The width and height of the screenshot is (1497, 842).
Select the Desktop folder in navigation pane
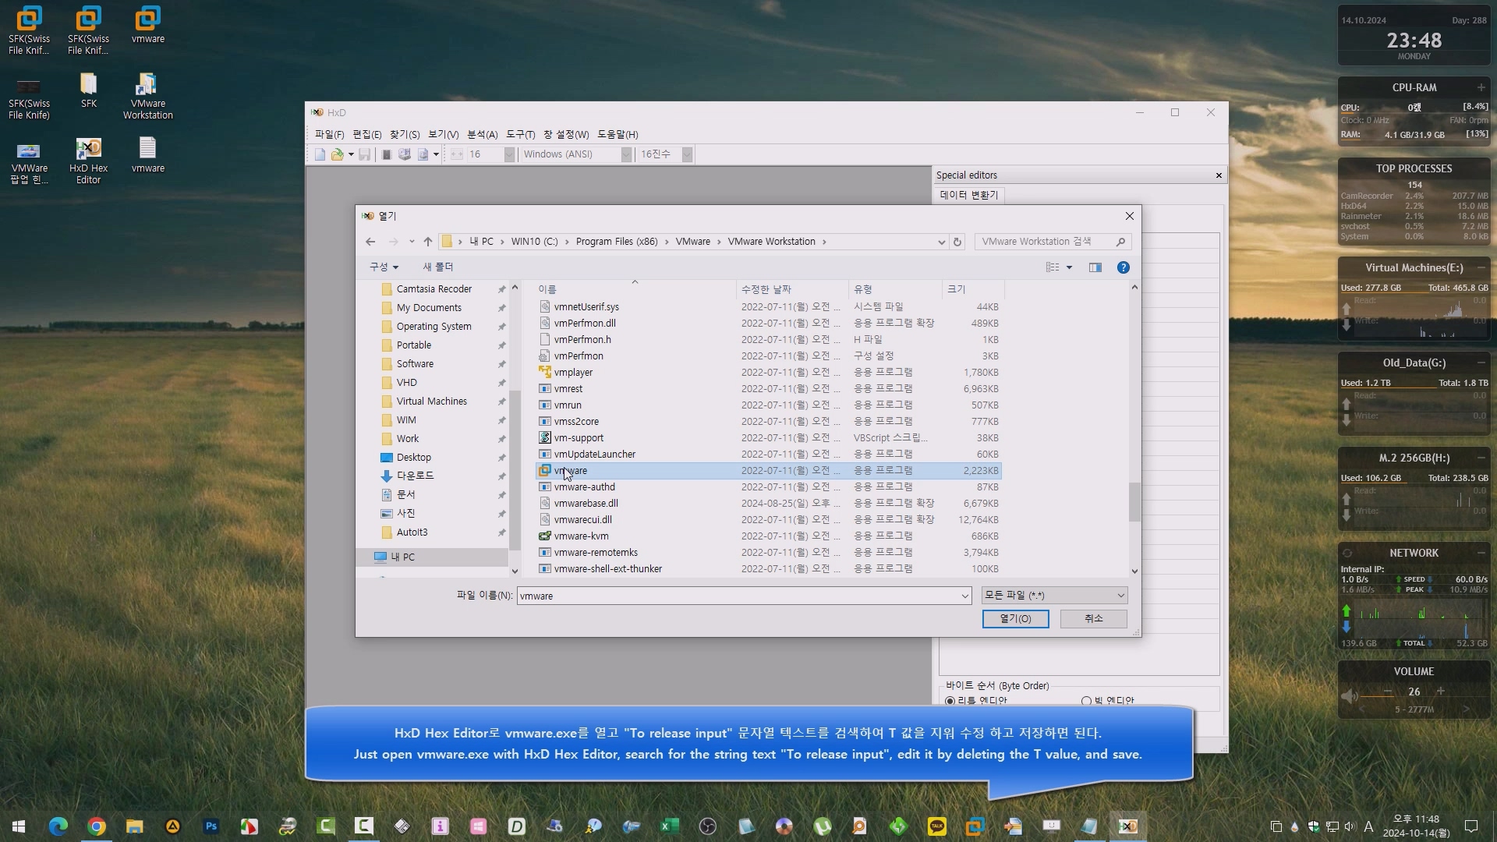(x=413, y=458)
